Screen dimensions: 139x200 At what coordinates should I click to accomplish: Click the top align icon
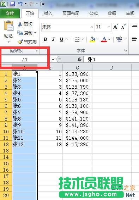click(135, 26)
